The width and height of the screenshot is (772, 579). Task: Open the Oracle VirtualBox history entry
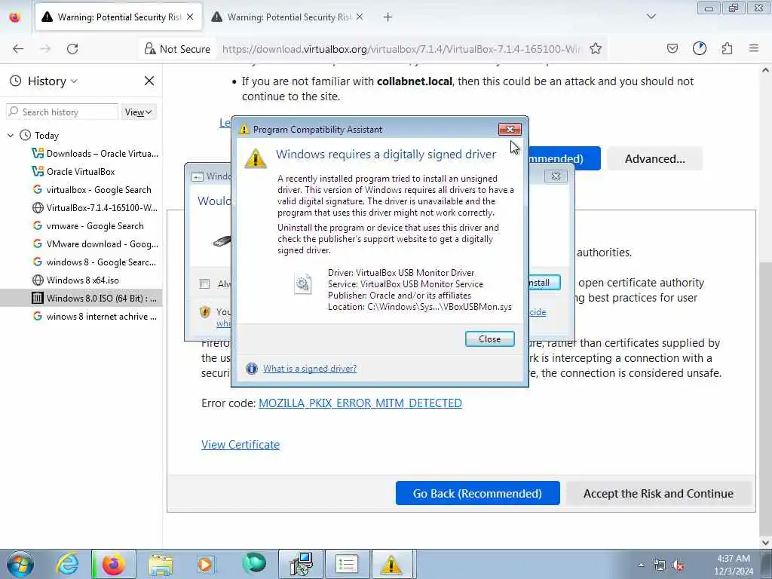(73, 172)
